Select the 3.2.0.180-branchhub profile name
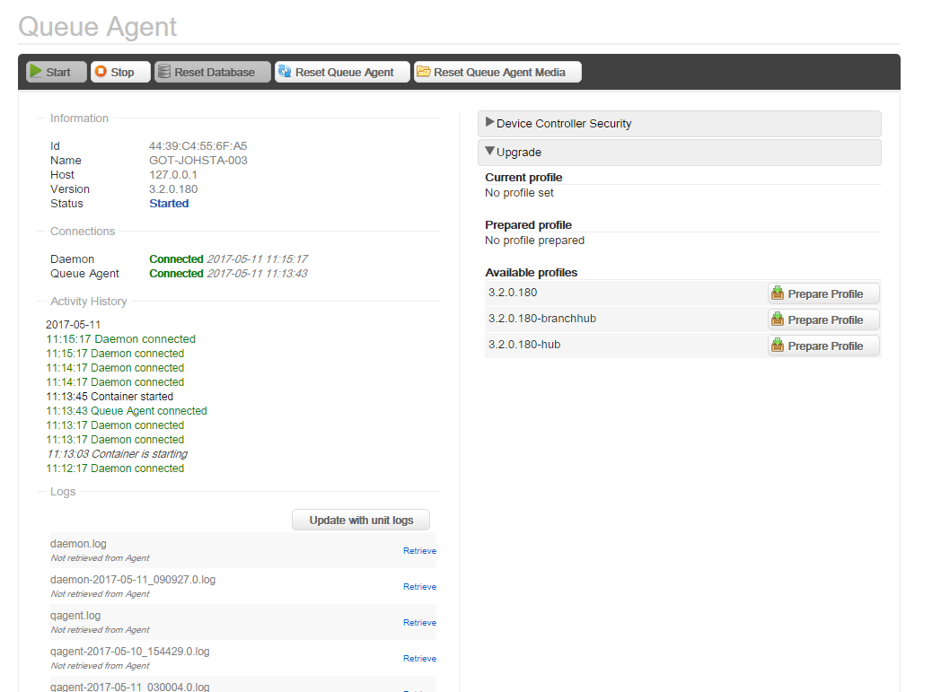Image resolution: width=941 pixels, height=692 pixels. [x=541, y=319]
